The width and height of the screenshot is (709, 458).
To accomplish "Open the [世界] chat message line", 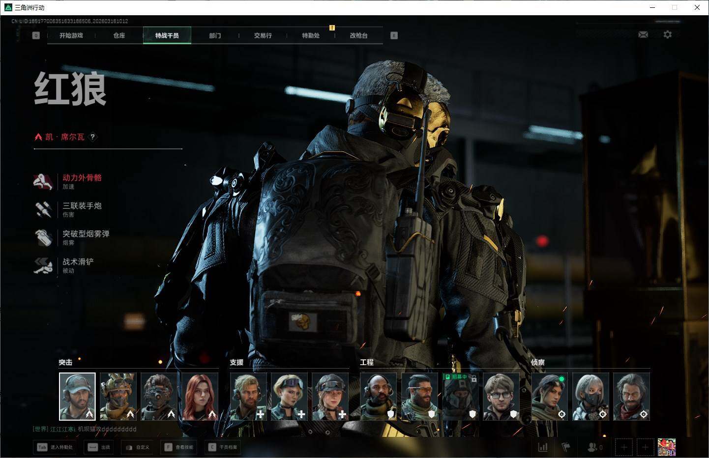I will (x=85, y=429).
